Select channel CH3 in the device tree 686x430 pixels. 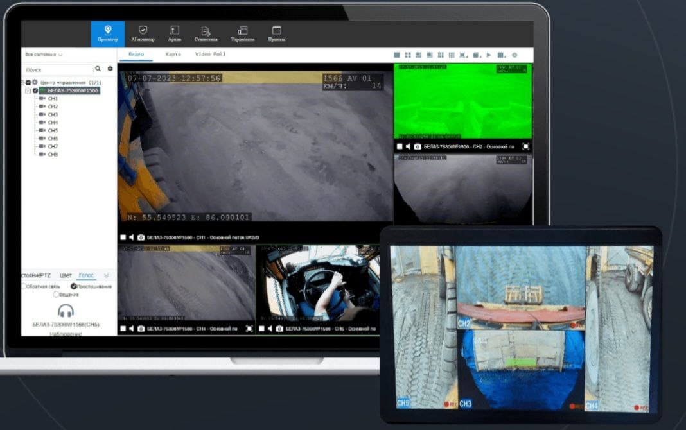[53, 114]
